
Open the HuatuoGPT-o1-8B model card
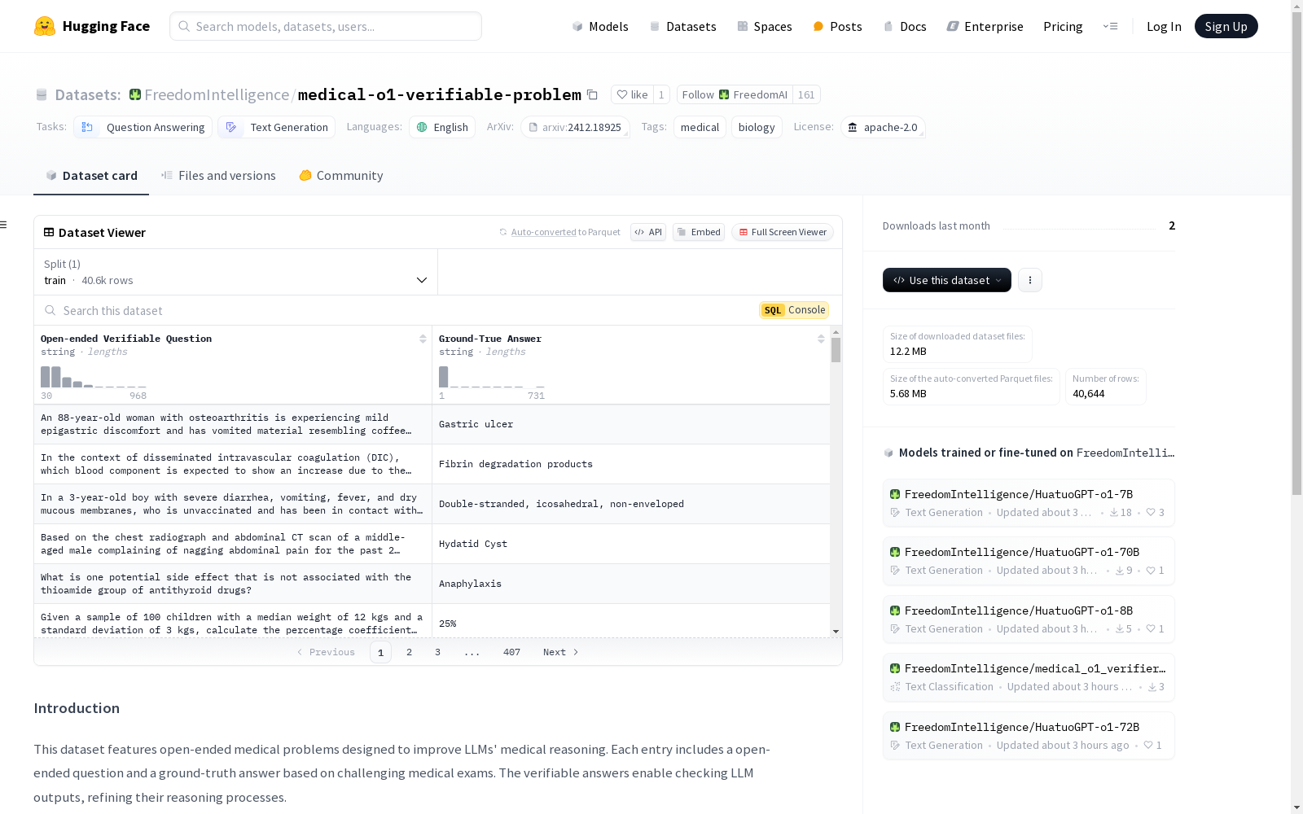(1029, 619)
